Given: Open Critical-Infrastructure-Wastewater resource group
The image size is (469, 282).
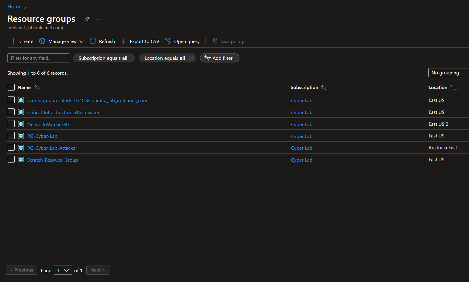Looking at the screenshot, I should (63, 112).
